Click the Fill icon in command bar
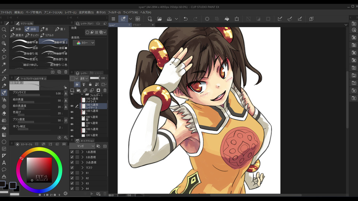This screenshot has width=358, height=201. [x=227, y=19]
